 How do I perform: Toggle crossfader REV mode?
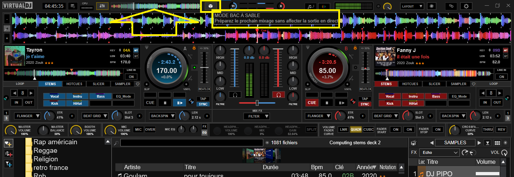coord(501,130)
